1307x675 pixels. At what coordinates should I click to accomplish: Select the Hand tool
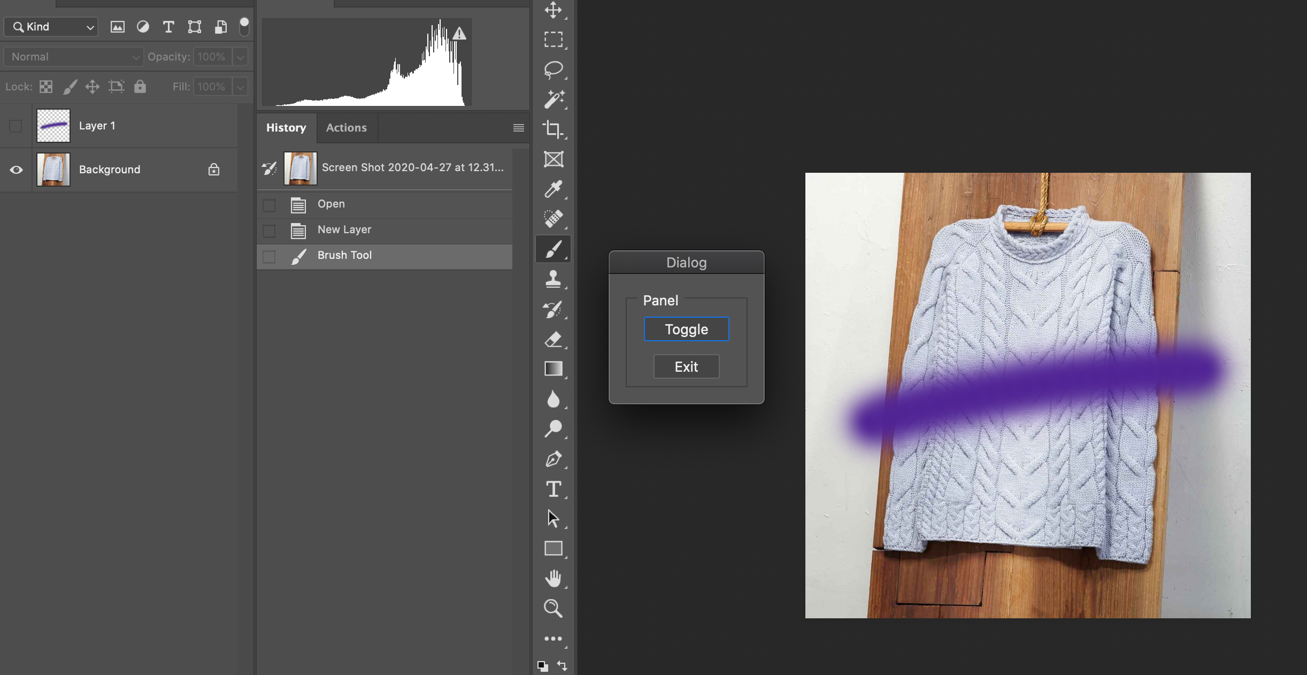coord(553,579)
